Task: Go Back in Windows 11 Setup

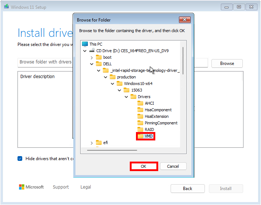Action: [188, 189]
